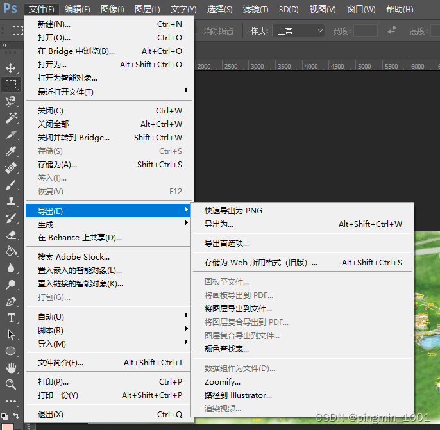
Task: Select the Dodge tool
Action: pos(11,285)
